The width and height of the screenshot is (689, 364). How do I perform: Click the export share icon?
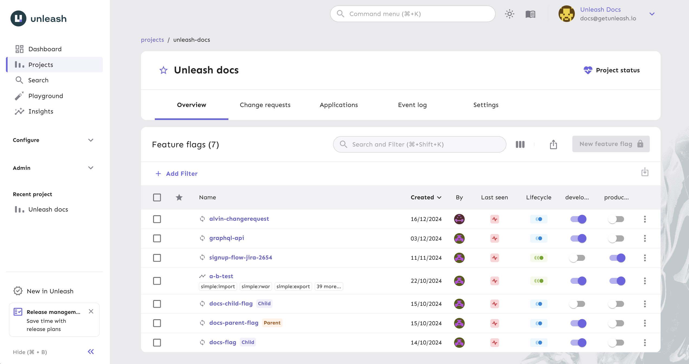click(x=553, y=144)
